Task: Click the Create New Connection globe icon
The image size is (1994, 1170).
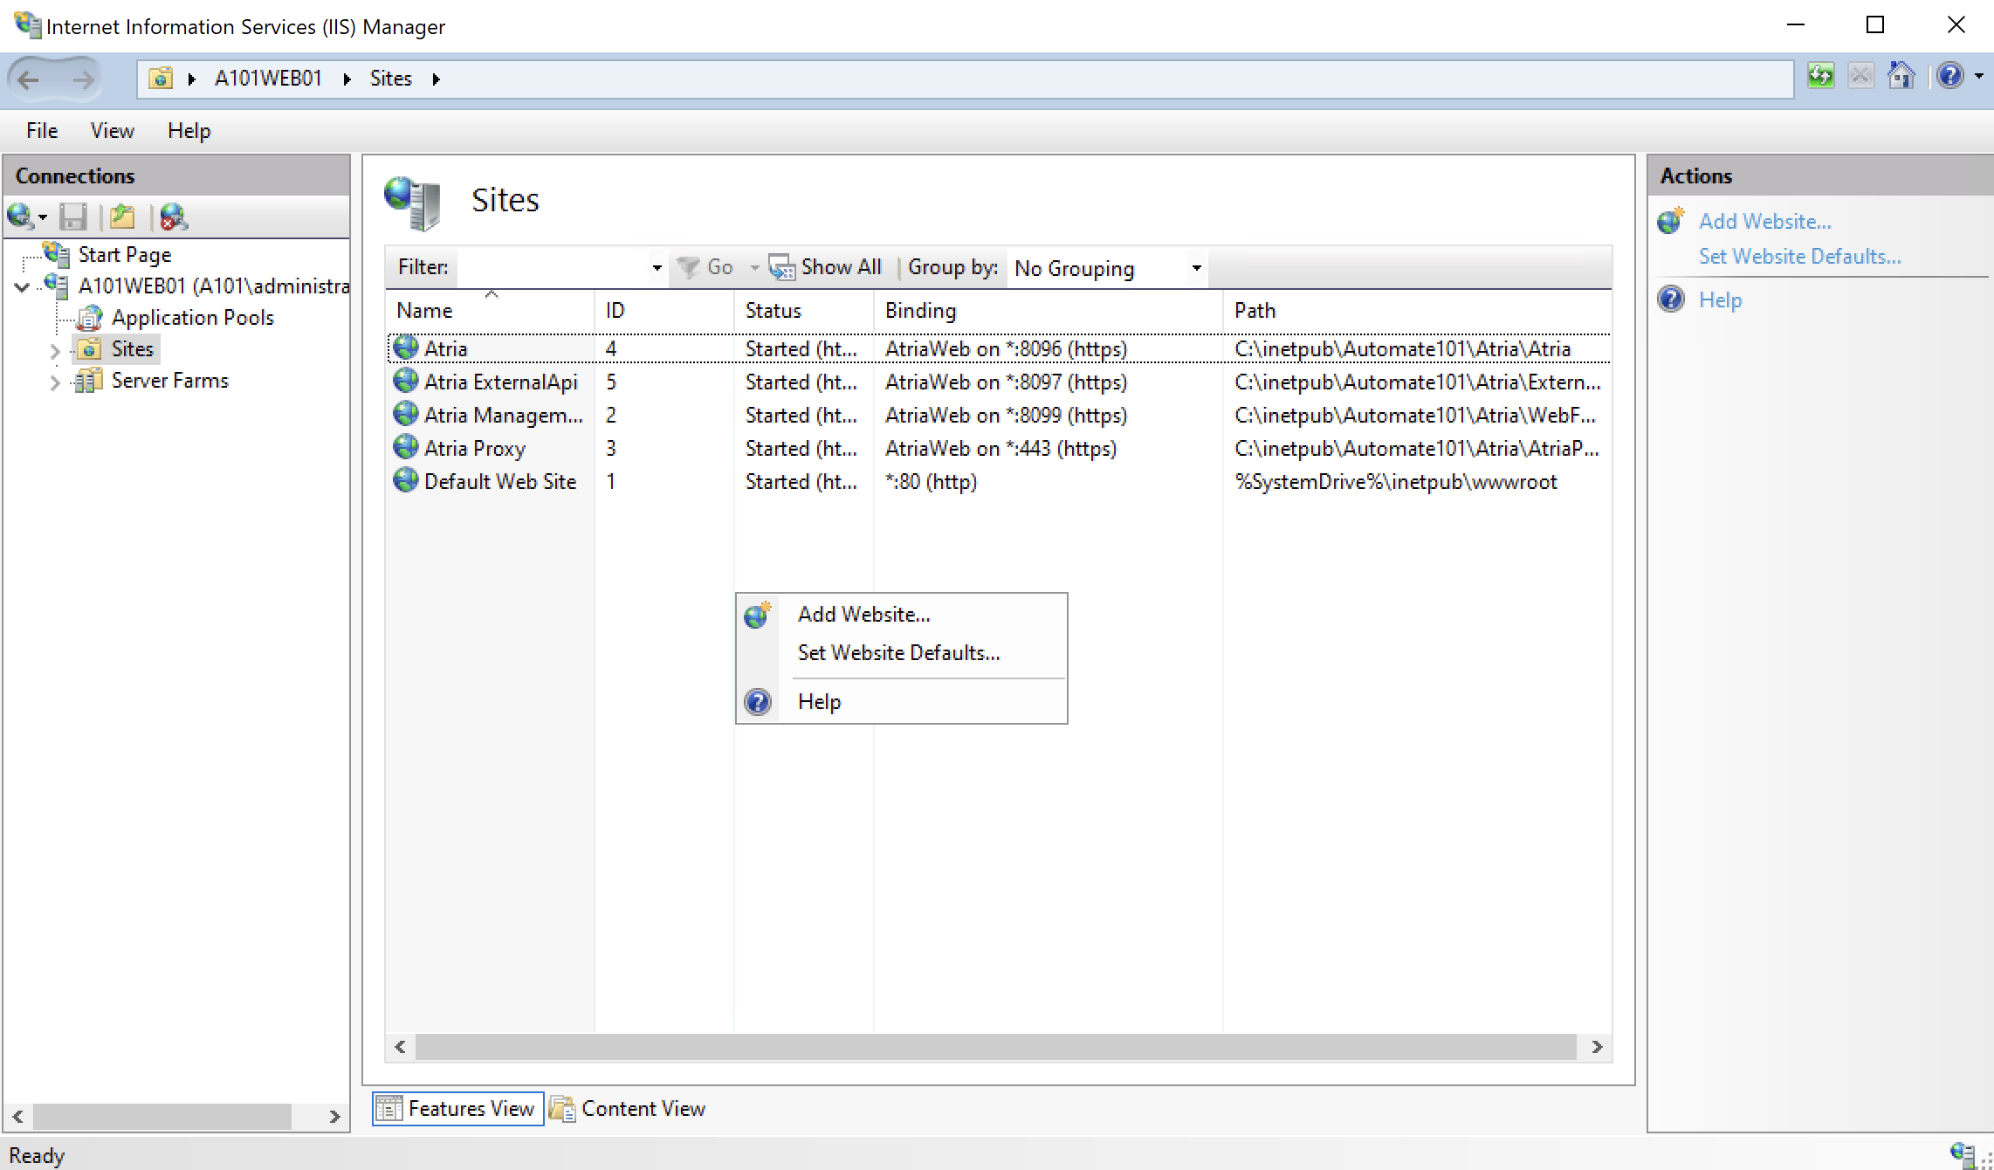Action: pyautogui.click(x=20, y=216)
